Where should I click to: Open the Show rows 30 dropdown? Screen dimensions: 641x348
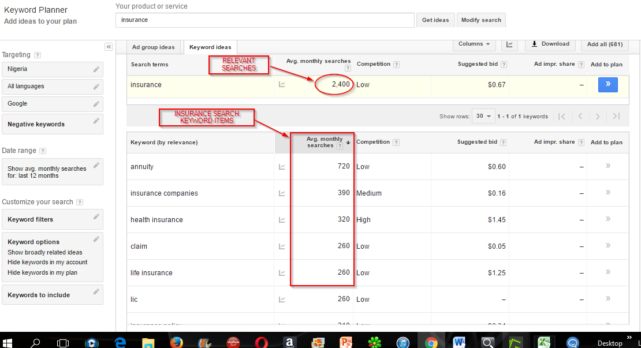(x=483, y=116)
